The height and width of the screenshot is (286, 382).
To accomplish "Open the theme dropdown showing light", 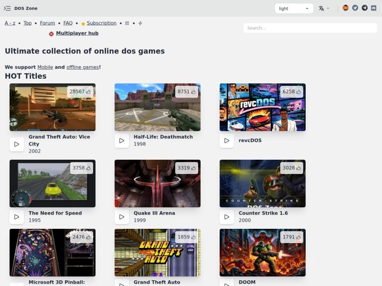I will tap(294, 9).
